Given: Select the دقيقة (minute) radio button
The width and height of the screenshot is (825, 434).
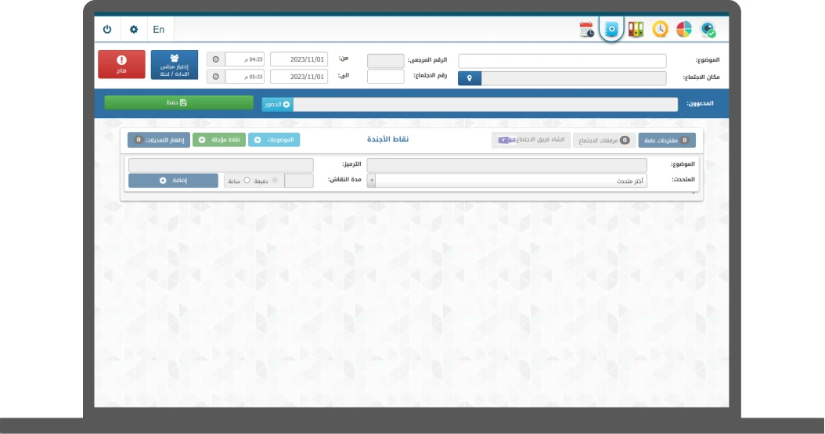Looking at the screenshot, I should (274, 181).
